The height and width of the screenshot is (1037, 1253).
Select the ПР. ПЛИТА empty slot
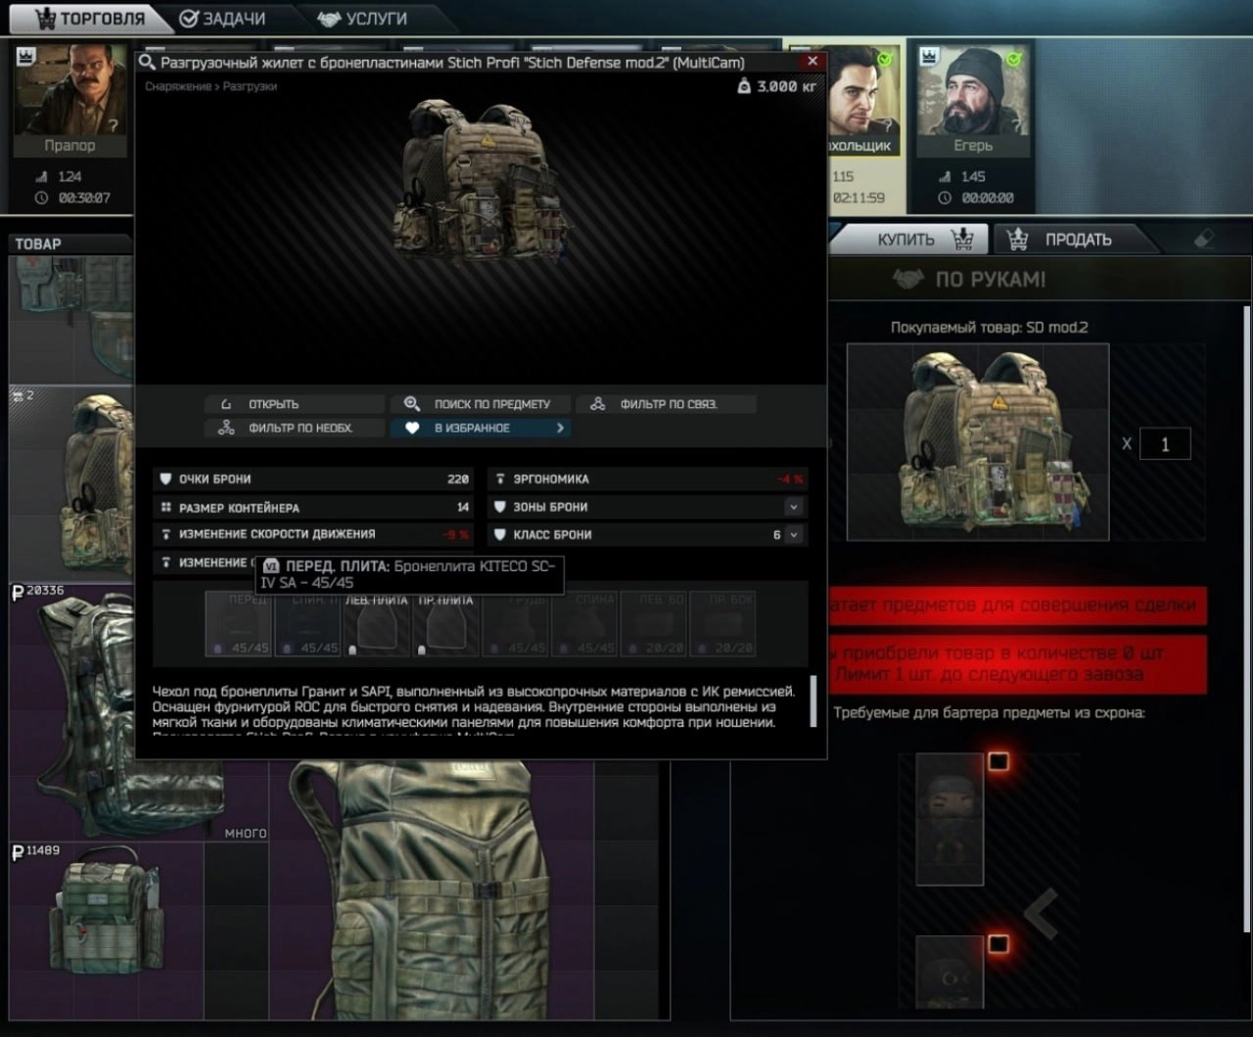446,623
